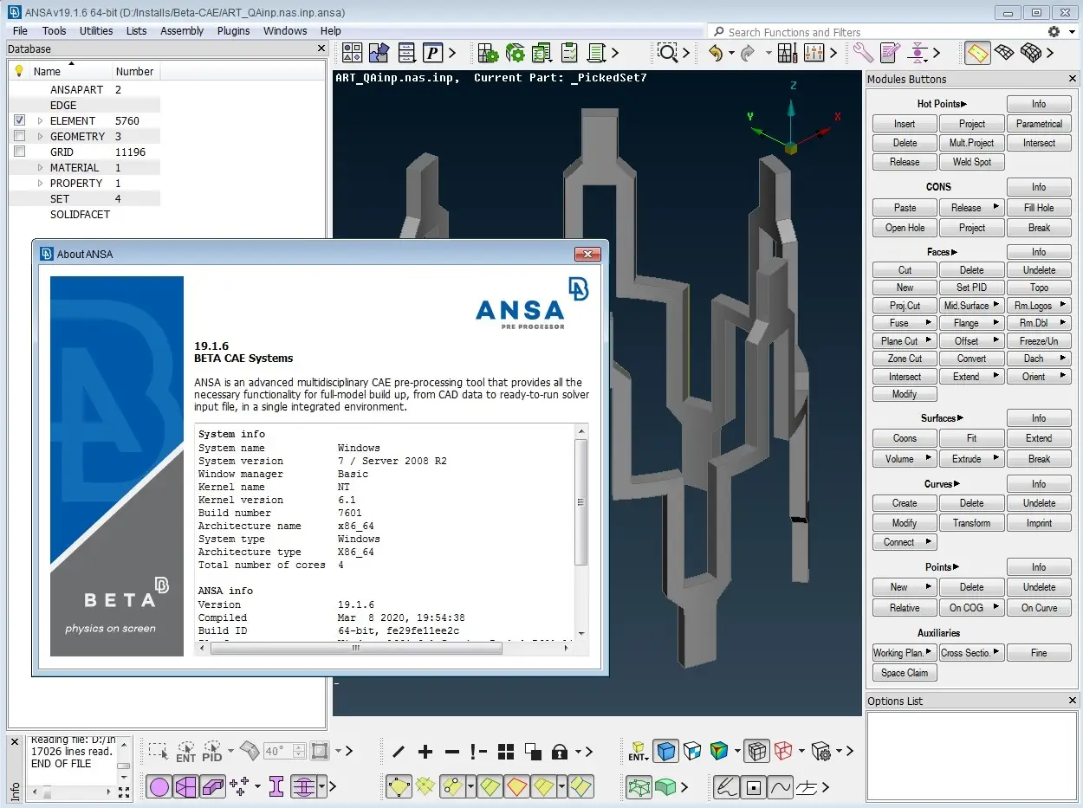1083x808 pixels.
Task: Click the wrench settings icon in top toolbar
Action: [863, 53]
